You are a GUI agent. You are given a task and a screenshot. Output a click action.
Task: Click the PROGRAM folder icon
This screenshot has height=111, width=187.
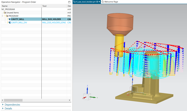point(7,16)
